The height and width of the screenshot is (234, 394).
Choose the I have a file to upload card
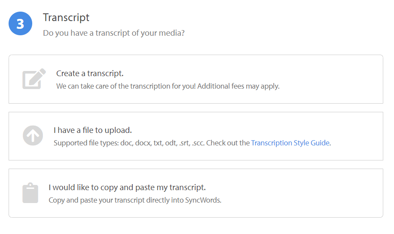tap(196, 136)
